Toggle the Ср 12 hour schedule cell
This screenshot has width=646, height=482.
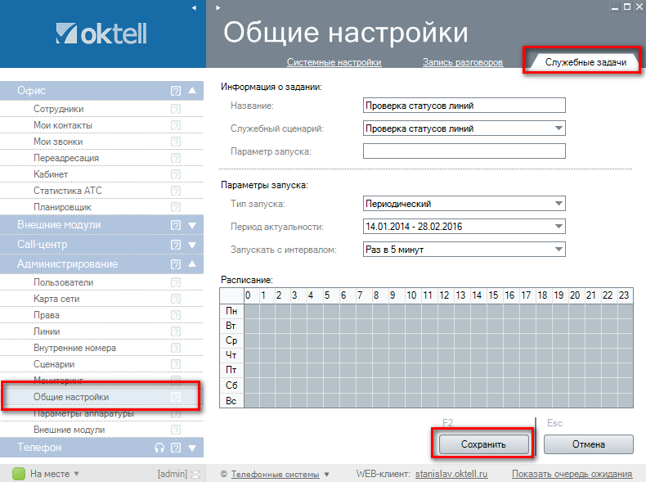point(446,340)
